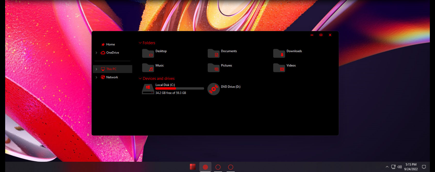
Task: Click the filled red circle taskbar app
Action: point(205,167)
